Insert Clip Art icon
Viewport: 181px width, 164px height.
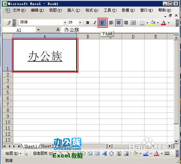point(119,153)
